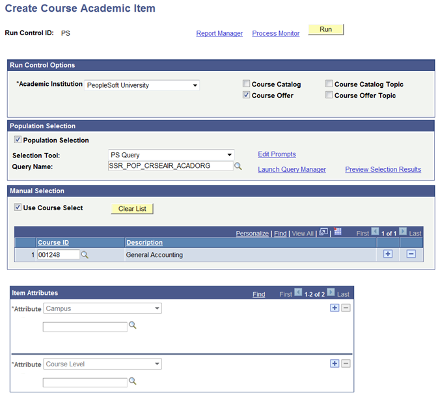Click Find in the Manual Selection grid

pyautogui.click(x=280, y=233)
